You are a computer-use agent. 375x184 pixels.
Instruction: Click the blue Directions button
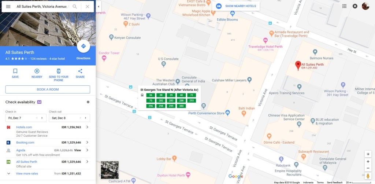tap(83, 47)
